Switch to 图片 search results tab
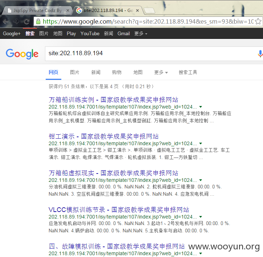This screenshot has width=263, height=257. [74, 72]
